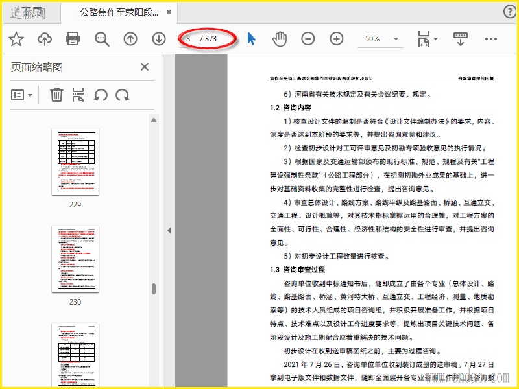The width and height of the screenshot is (519, 389).
Task: Click the bookmark star icon
Action: 16,39
